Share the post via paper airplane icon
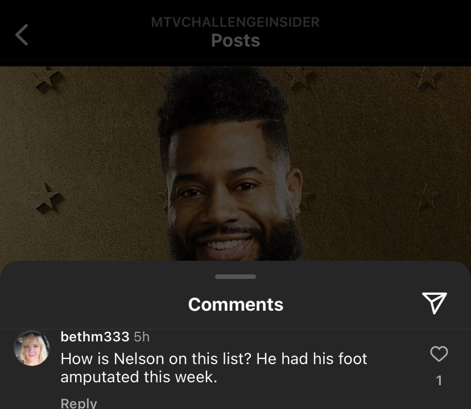The image size is (471, 409). (x=435, y=303)
